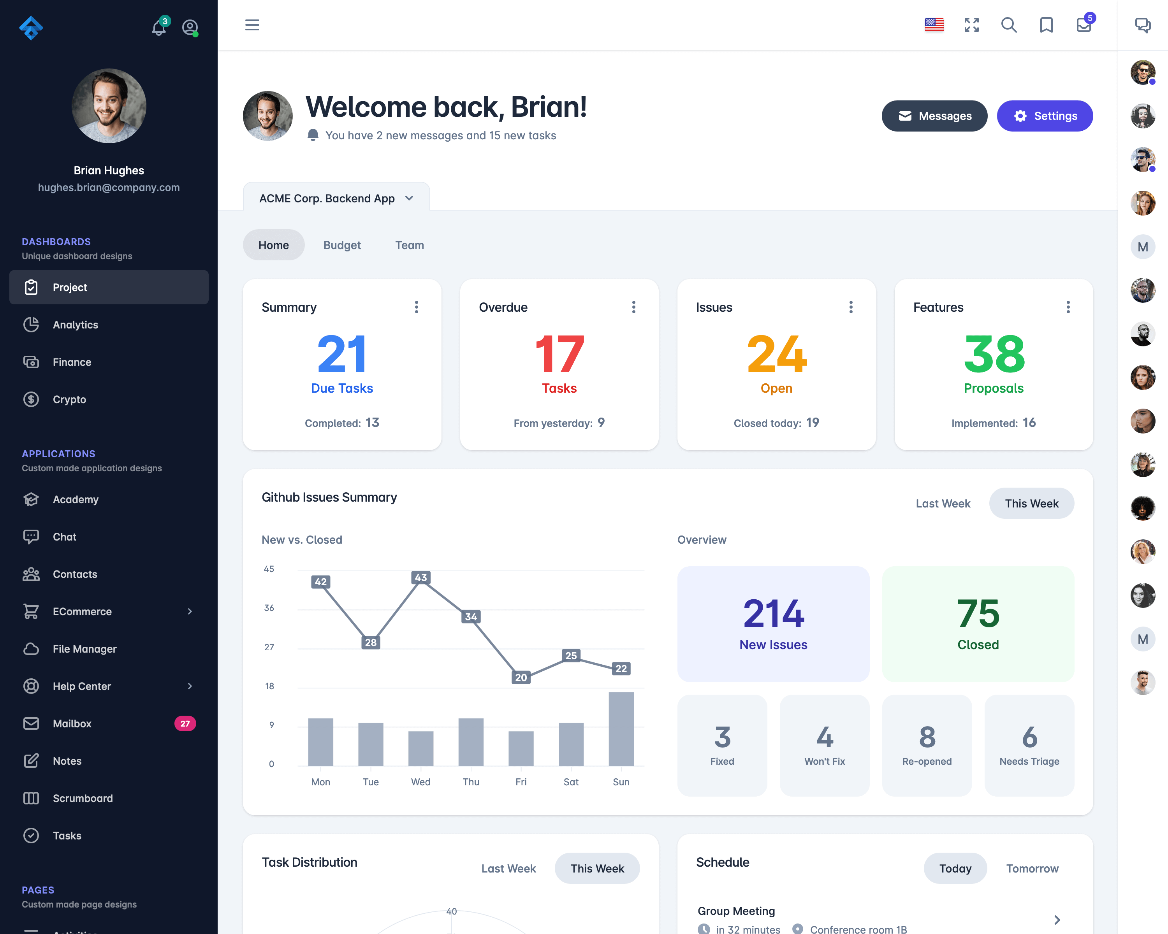Click the Features proposals three-dot menu
This screenshot has height=934, width=1168.
pos(1068,307)
